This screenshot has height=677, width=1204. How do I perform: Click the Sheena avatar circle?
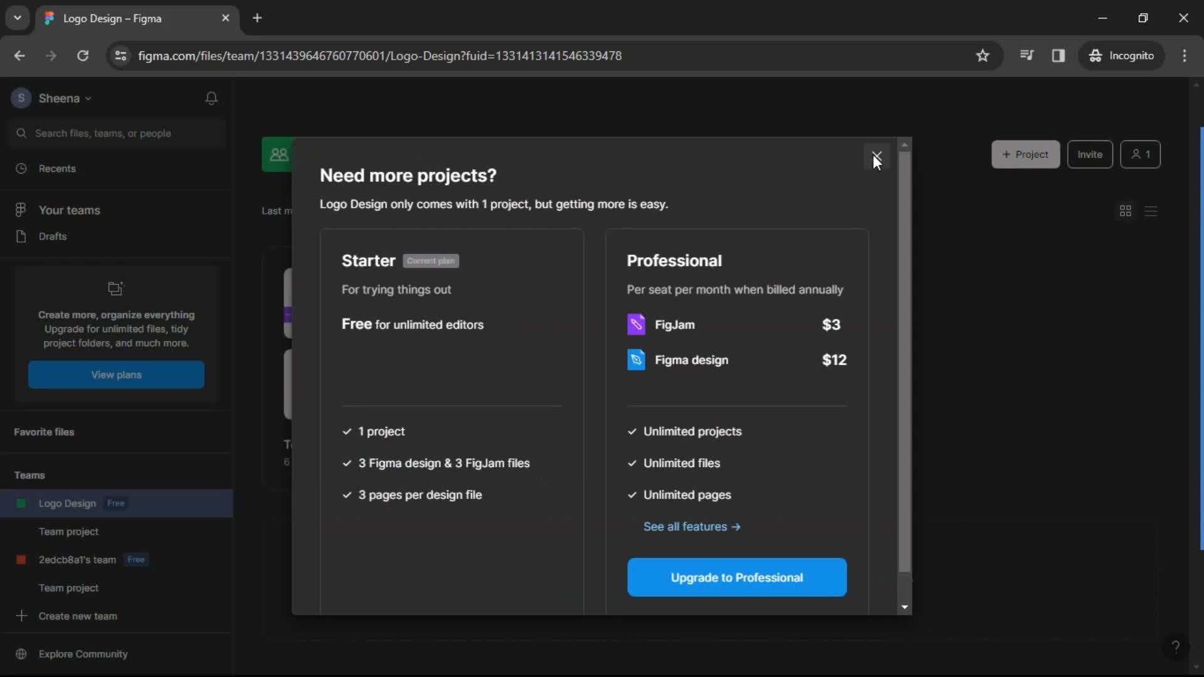[x=21, y=98]
